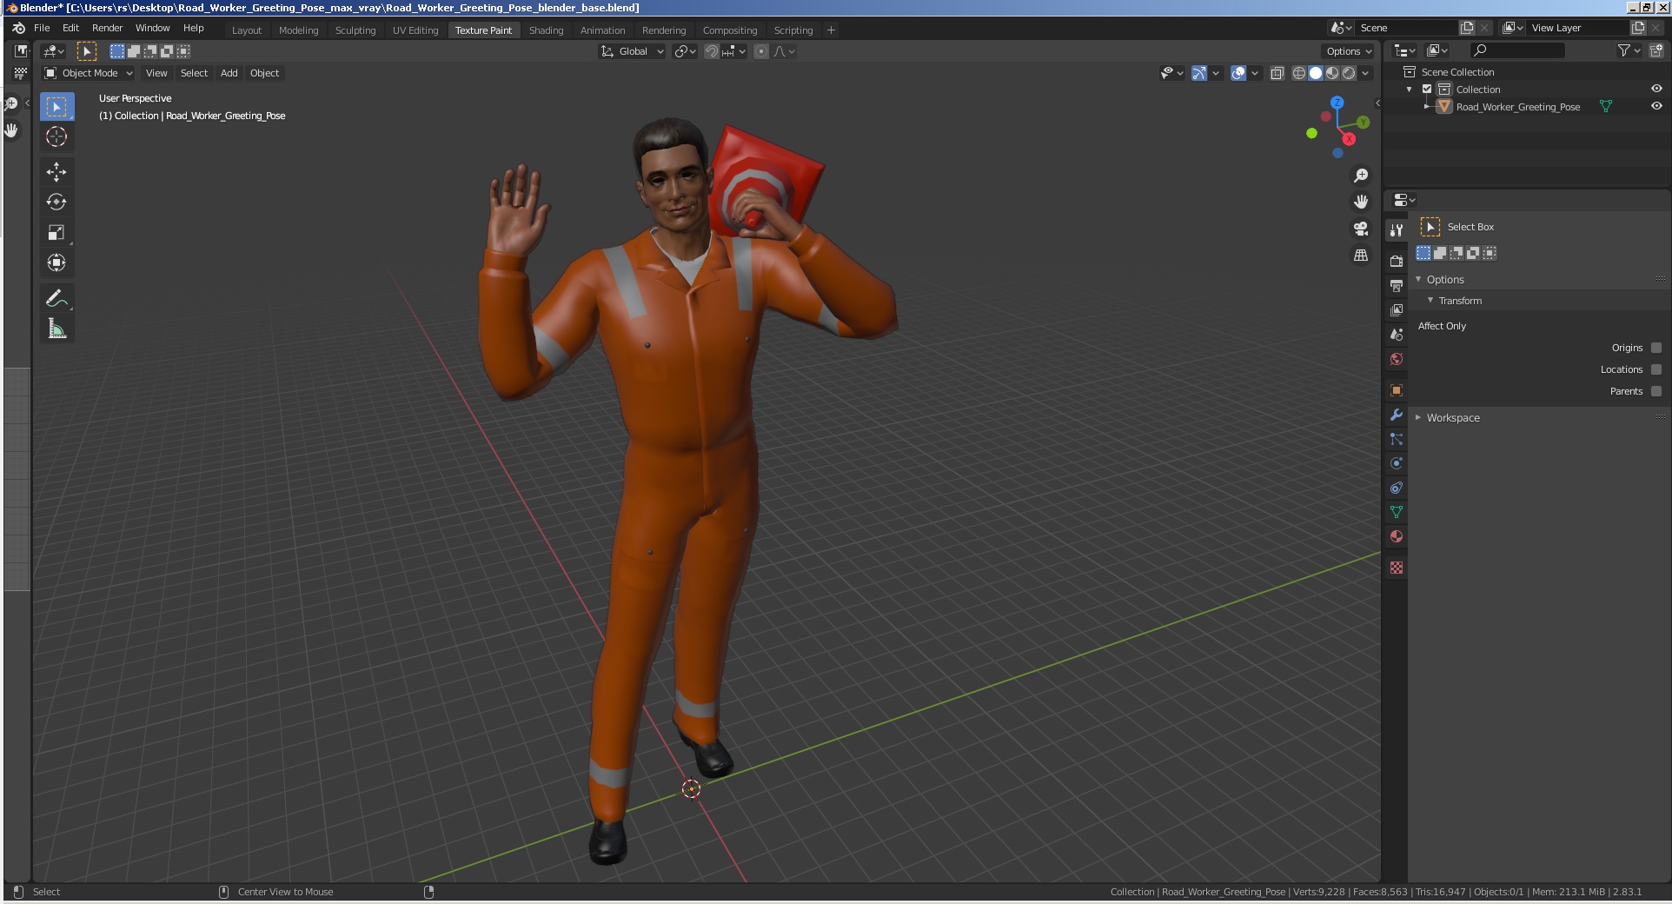The height and width of the screenshot is (904, 1672).
Task: Open Particle properties tab
Action: coord(1397,439)
